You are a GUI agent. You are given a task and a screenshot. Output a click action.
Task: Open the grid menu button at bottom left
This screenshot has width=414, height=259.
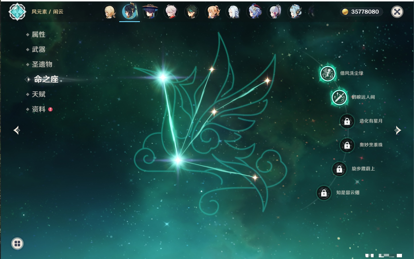17,244
